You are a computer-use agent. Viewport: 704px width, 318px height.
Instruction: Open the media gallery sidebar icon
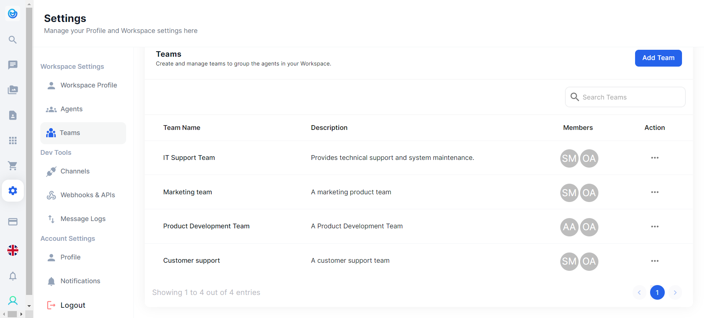pyautogui.click(x=13, y=90)
